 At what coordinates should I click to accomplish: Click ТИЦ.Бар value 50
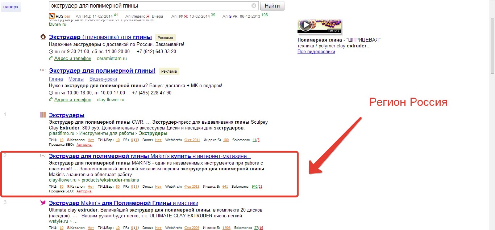118,187
